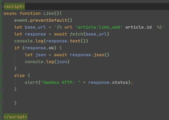Click console in the console.log(json) line

[34, 62]
